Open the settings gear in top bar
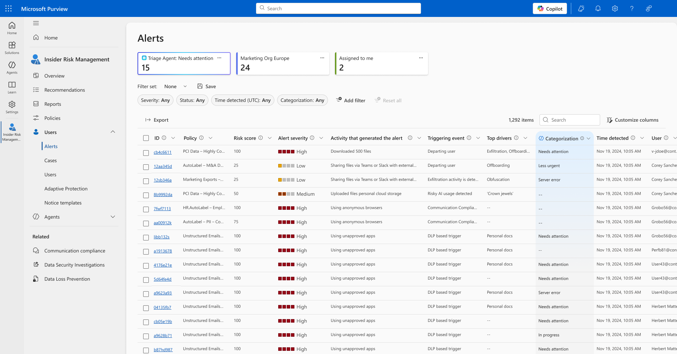This screenshot has width=677, height=354. 615,8
